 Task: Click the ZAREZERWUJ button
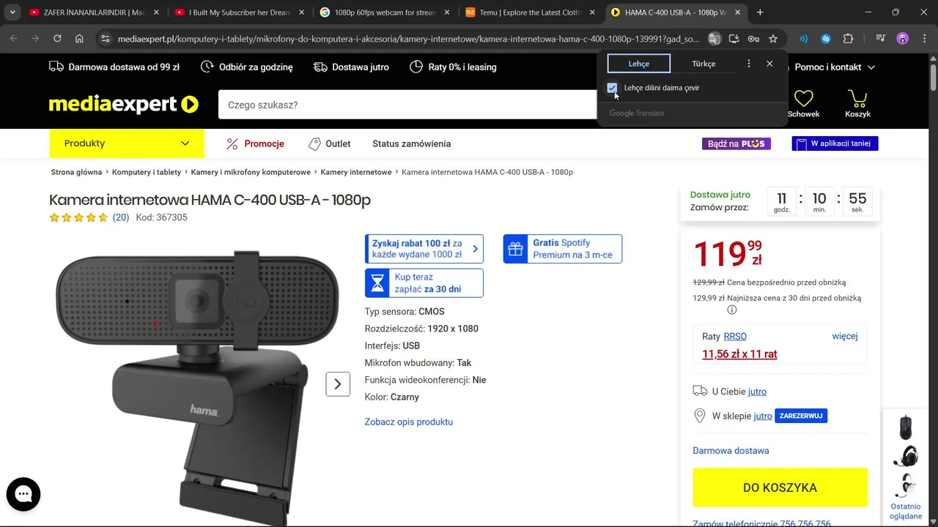click(x=801, y=416)
